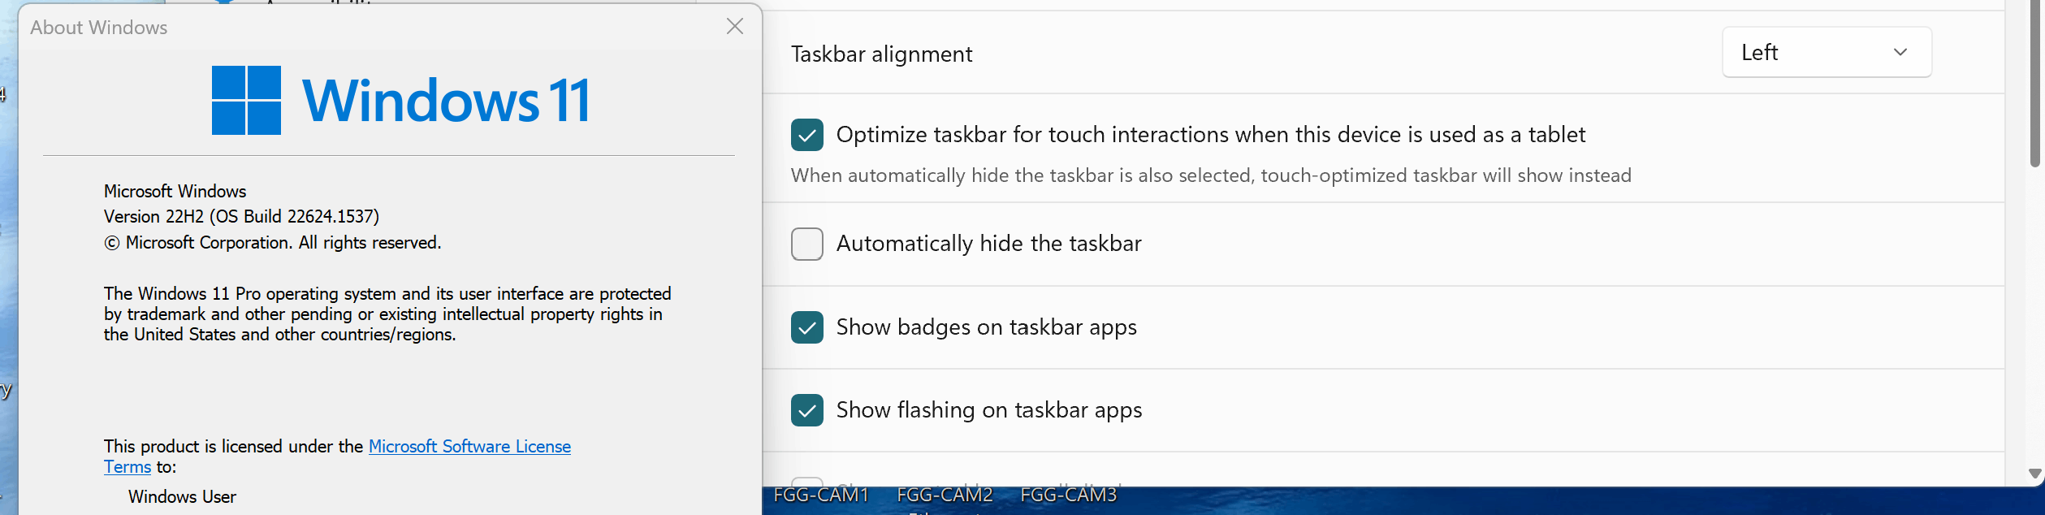Click the About Windows title bar text
Screen dimensions: 2045x515
99,28
